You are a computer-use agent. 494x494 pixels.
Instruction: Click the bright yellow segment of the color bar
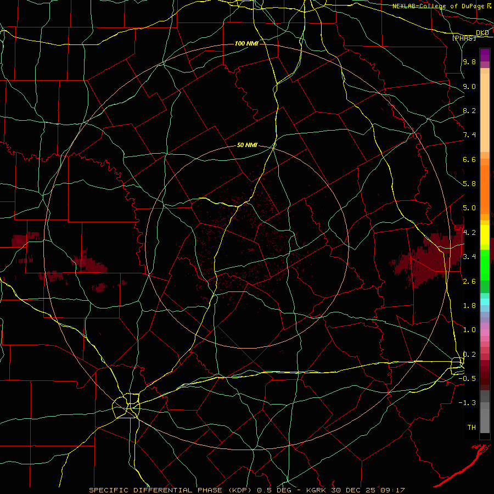pos(485,235)
